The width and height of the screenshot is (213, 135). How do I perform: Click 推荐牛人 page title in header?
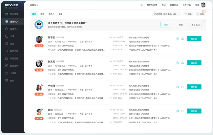[34, 5]
